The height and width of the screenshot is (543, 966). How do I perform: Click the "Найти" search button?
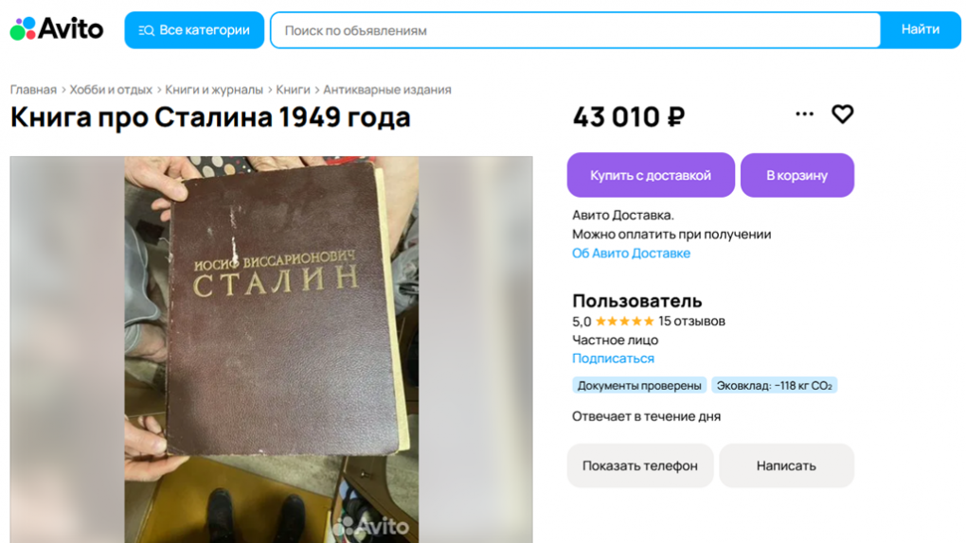tap(921, 29)
